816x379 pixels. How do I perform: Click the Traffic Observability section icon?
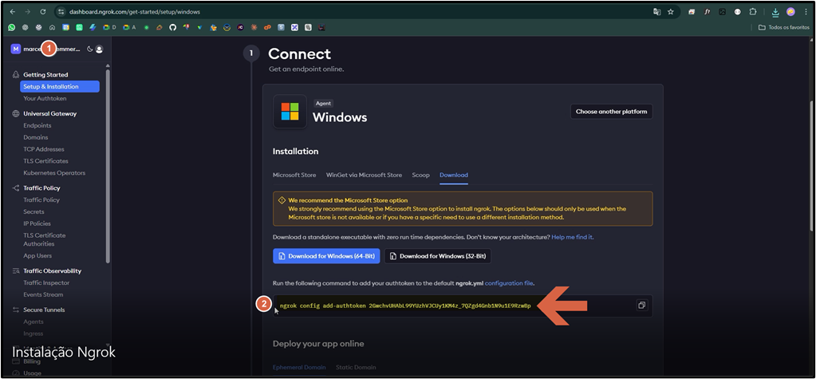coord(16,270)
